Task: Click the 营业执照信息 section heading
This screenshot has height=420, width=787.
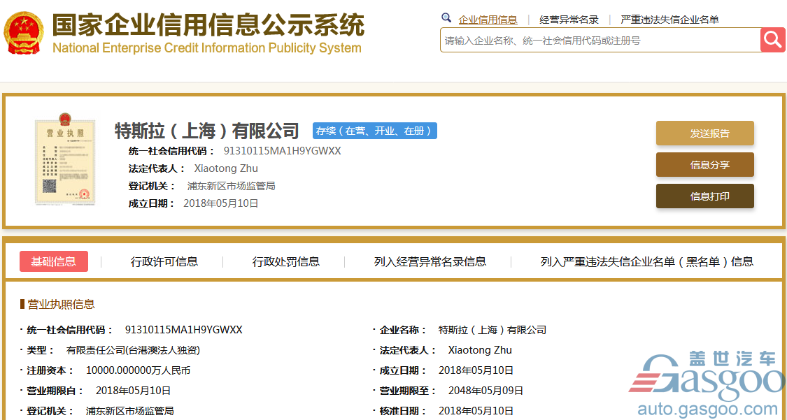Action: coord(61,304)
